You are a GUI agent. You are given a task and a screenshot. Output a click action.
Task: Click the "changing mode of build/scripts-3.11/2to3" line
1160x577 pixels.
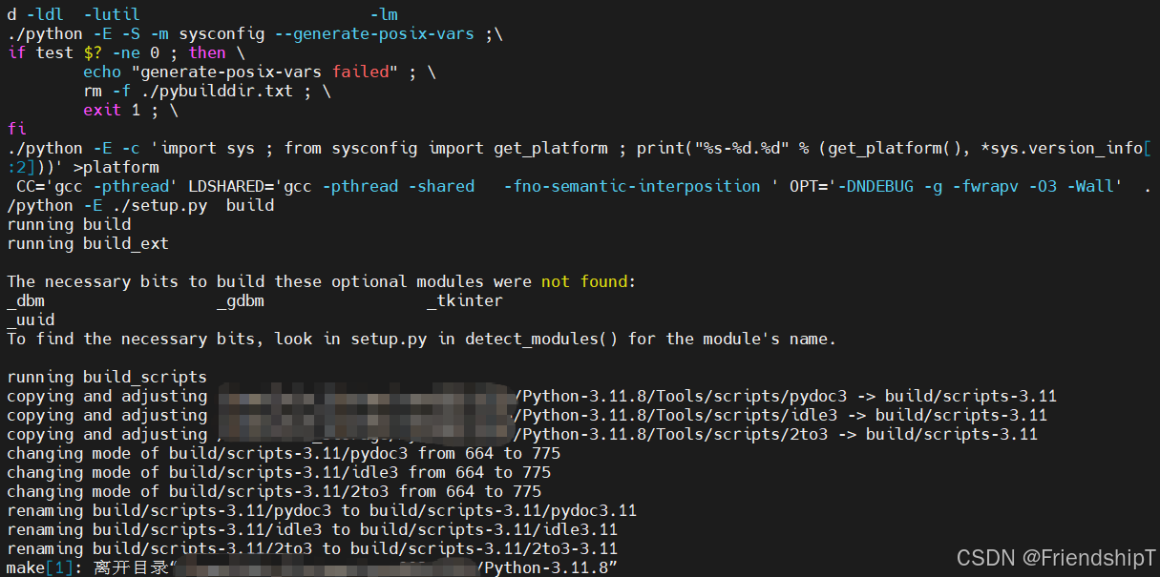(274, 491)
